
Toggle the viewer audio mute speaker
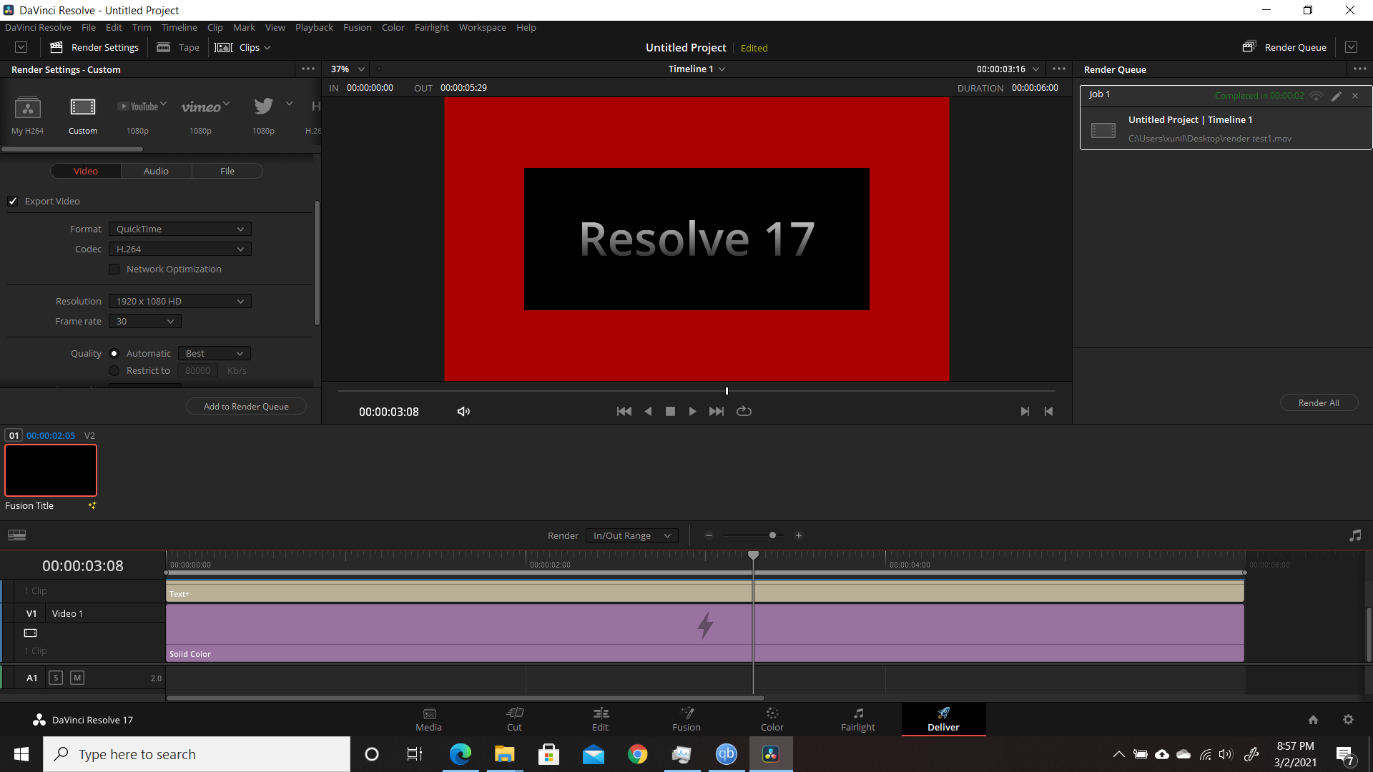[x=463, y=411]
